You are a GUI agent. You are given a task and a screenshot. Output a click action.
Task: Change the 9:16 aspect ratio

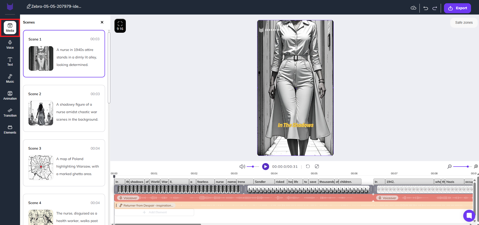120,26
